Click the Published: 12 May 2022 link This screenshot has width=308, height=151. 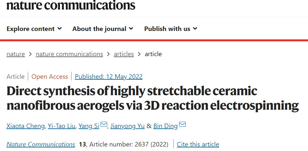109,76
